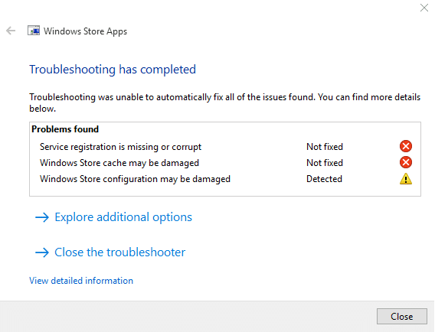Close the dialog with the top-right X

pos(424,8)
